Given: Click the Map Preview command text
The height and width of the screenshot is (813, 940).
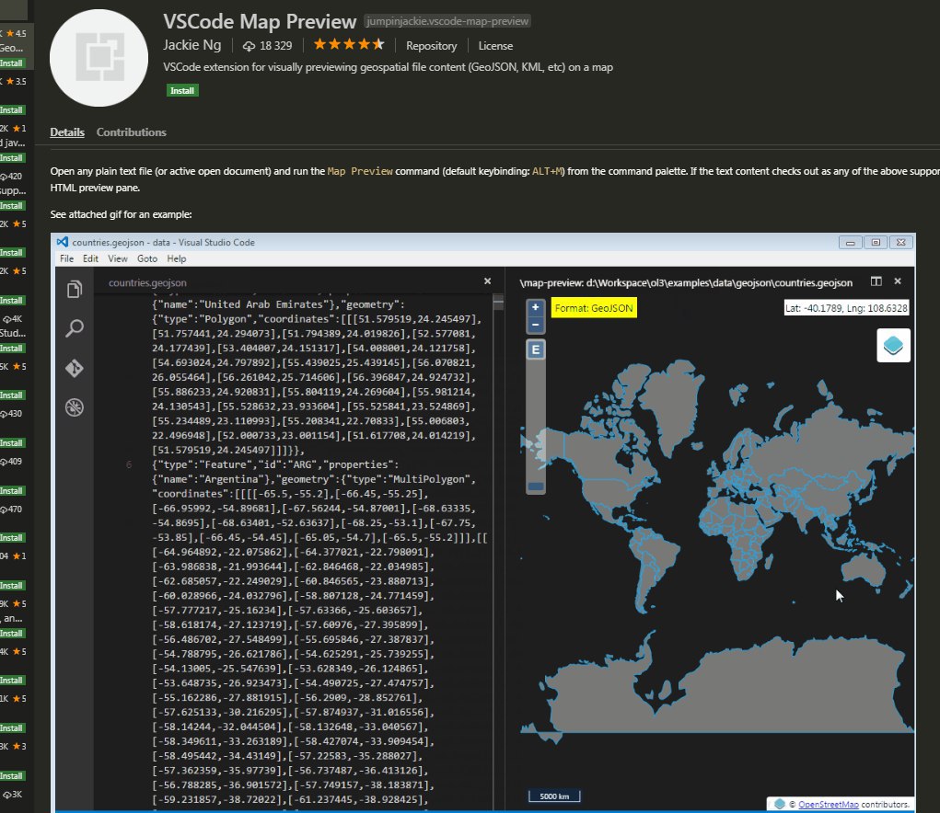Looking at the screenshot, I should [x=360, y=171].
